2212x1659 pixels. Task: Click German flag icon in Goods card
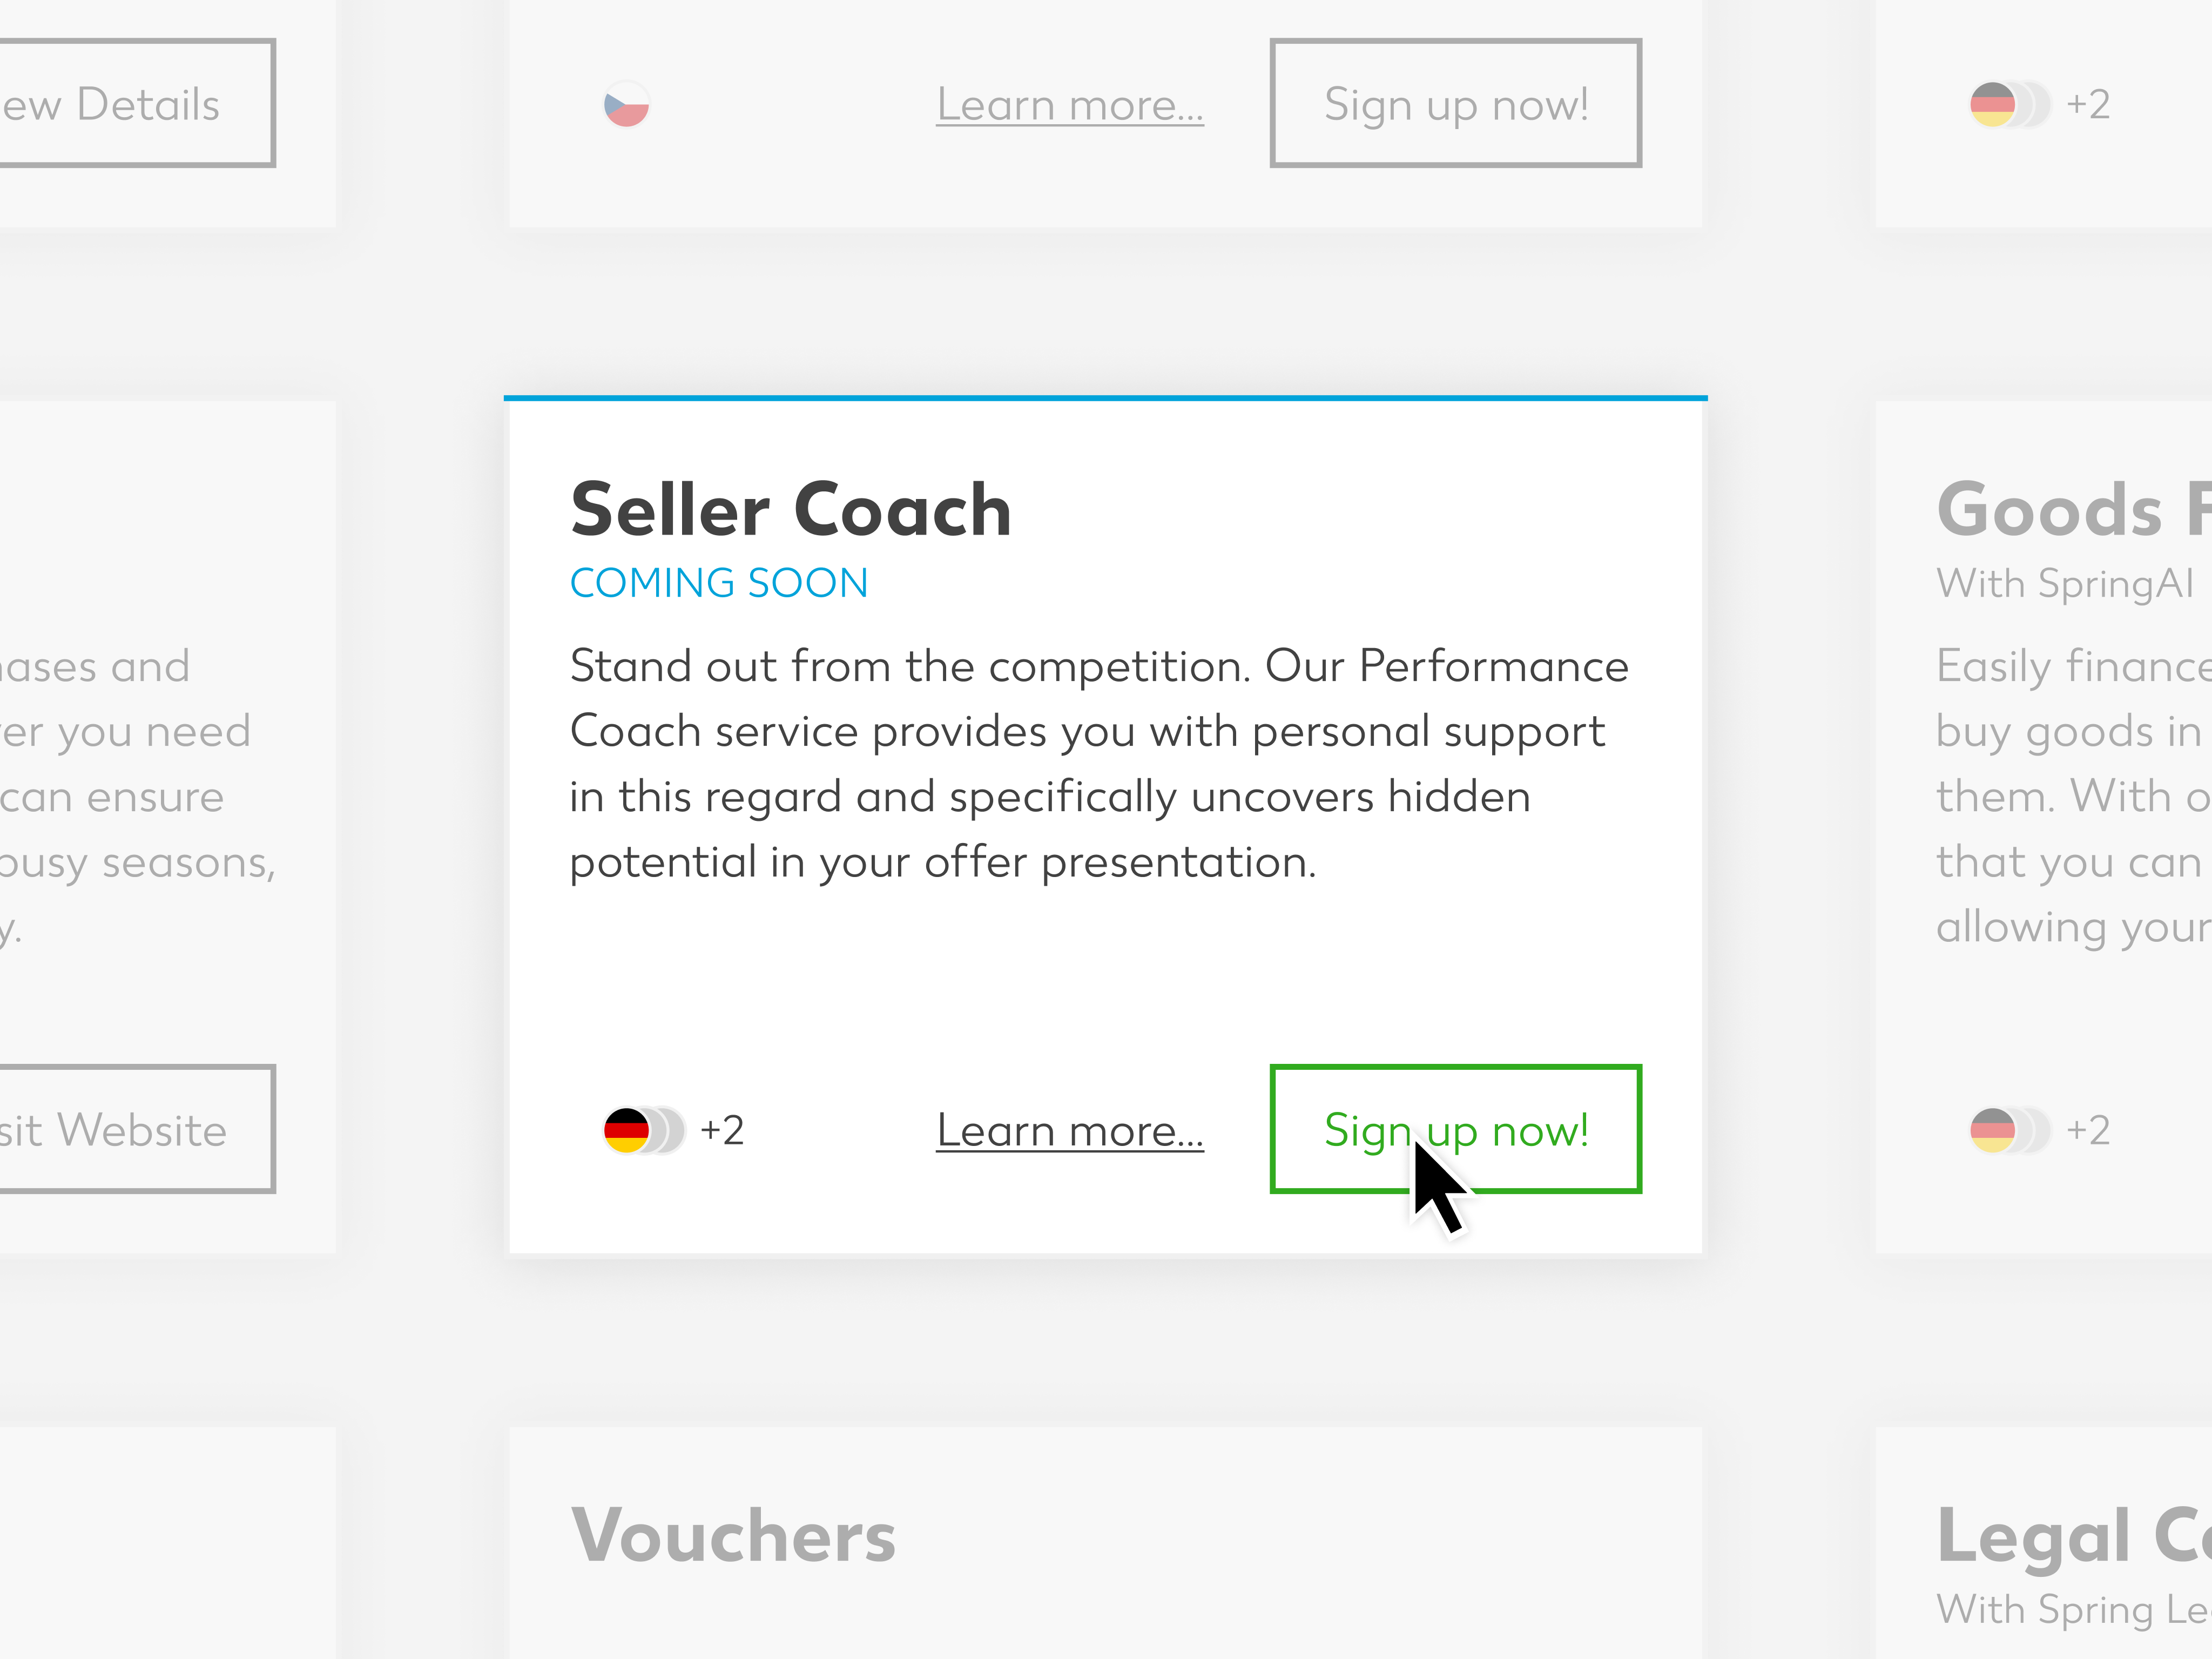(x=1993, y=1130)
